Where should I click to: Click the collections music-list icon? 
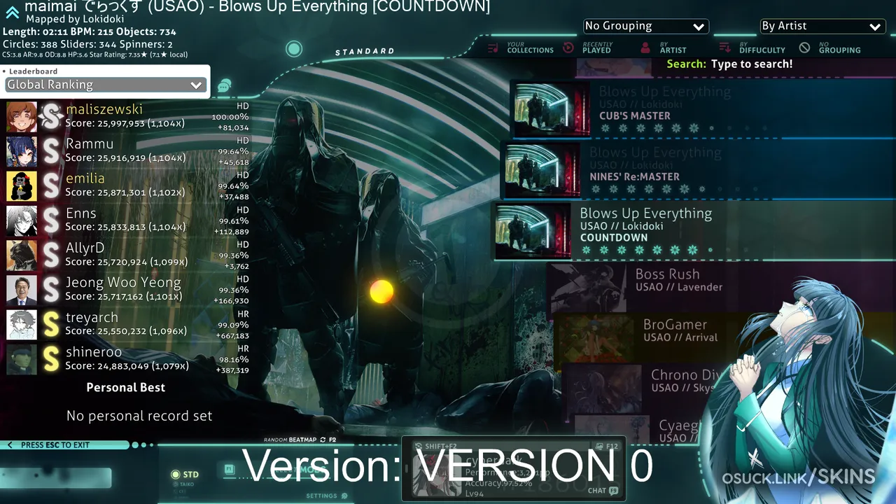493,48
